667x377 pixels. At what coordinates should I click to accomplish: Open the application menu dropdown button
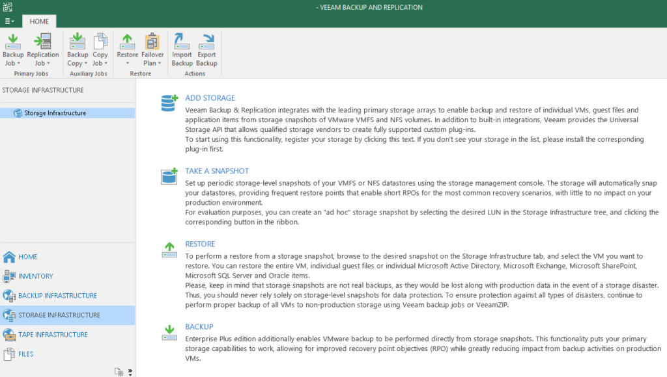10,21
